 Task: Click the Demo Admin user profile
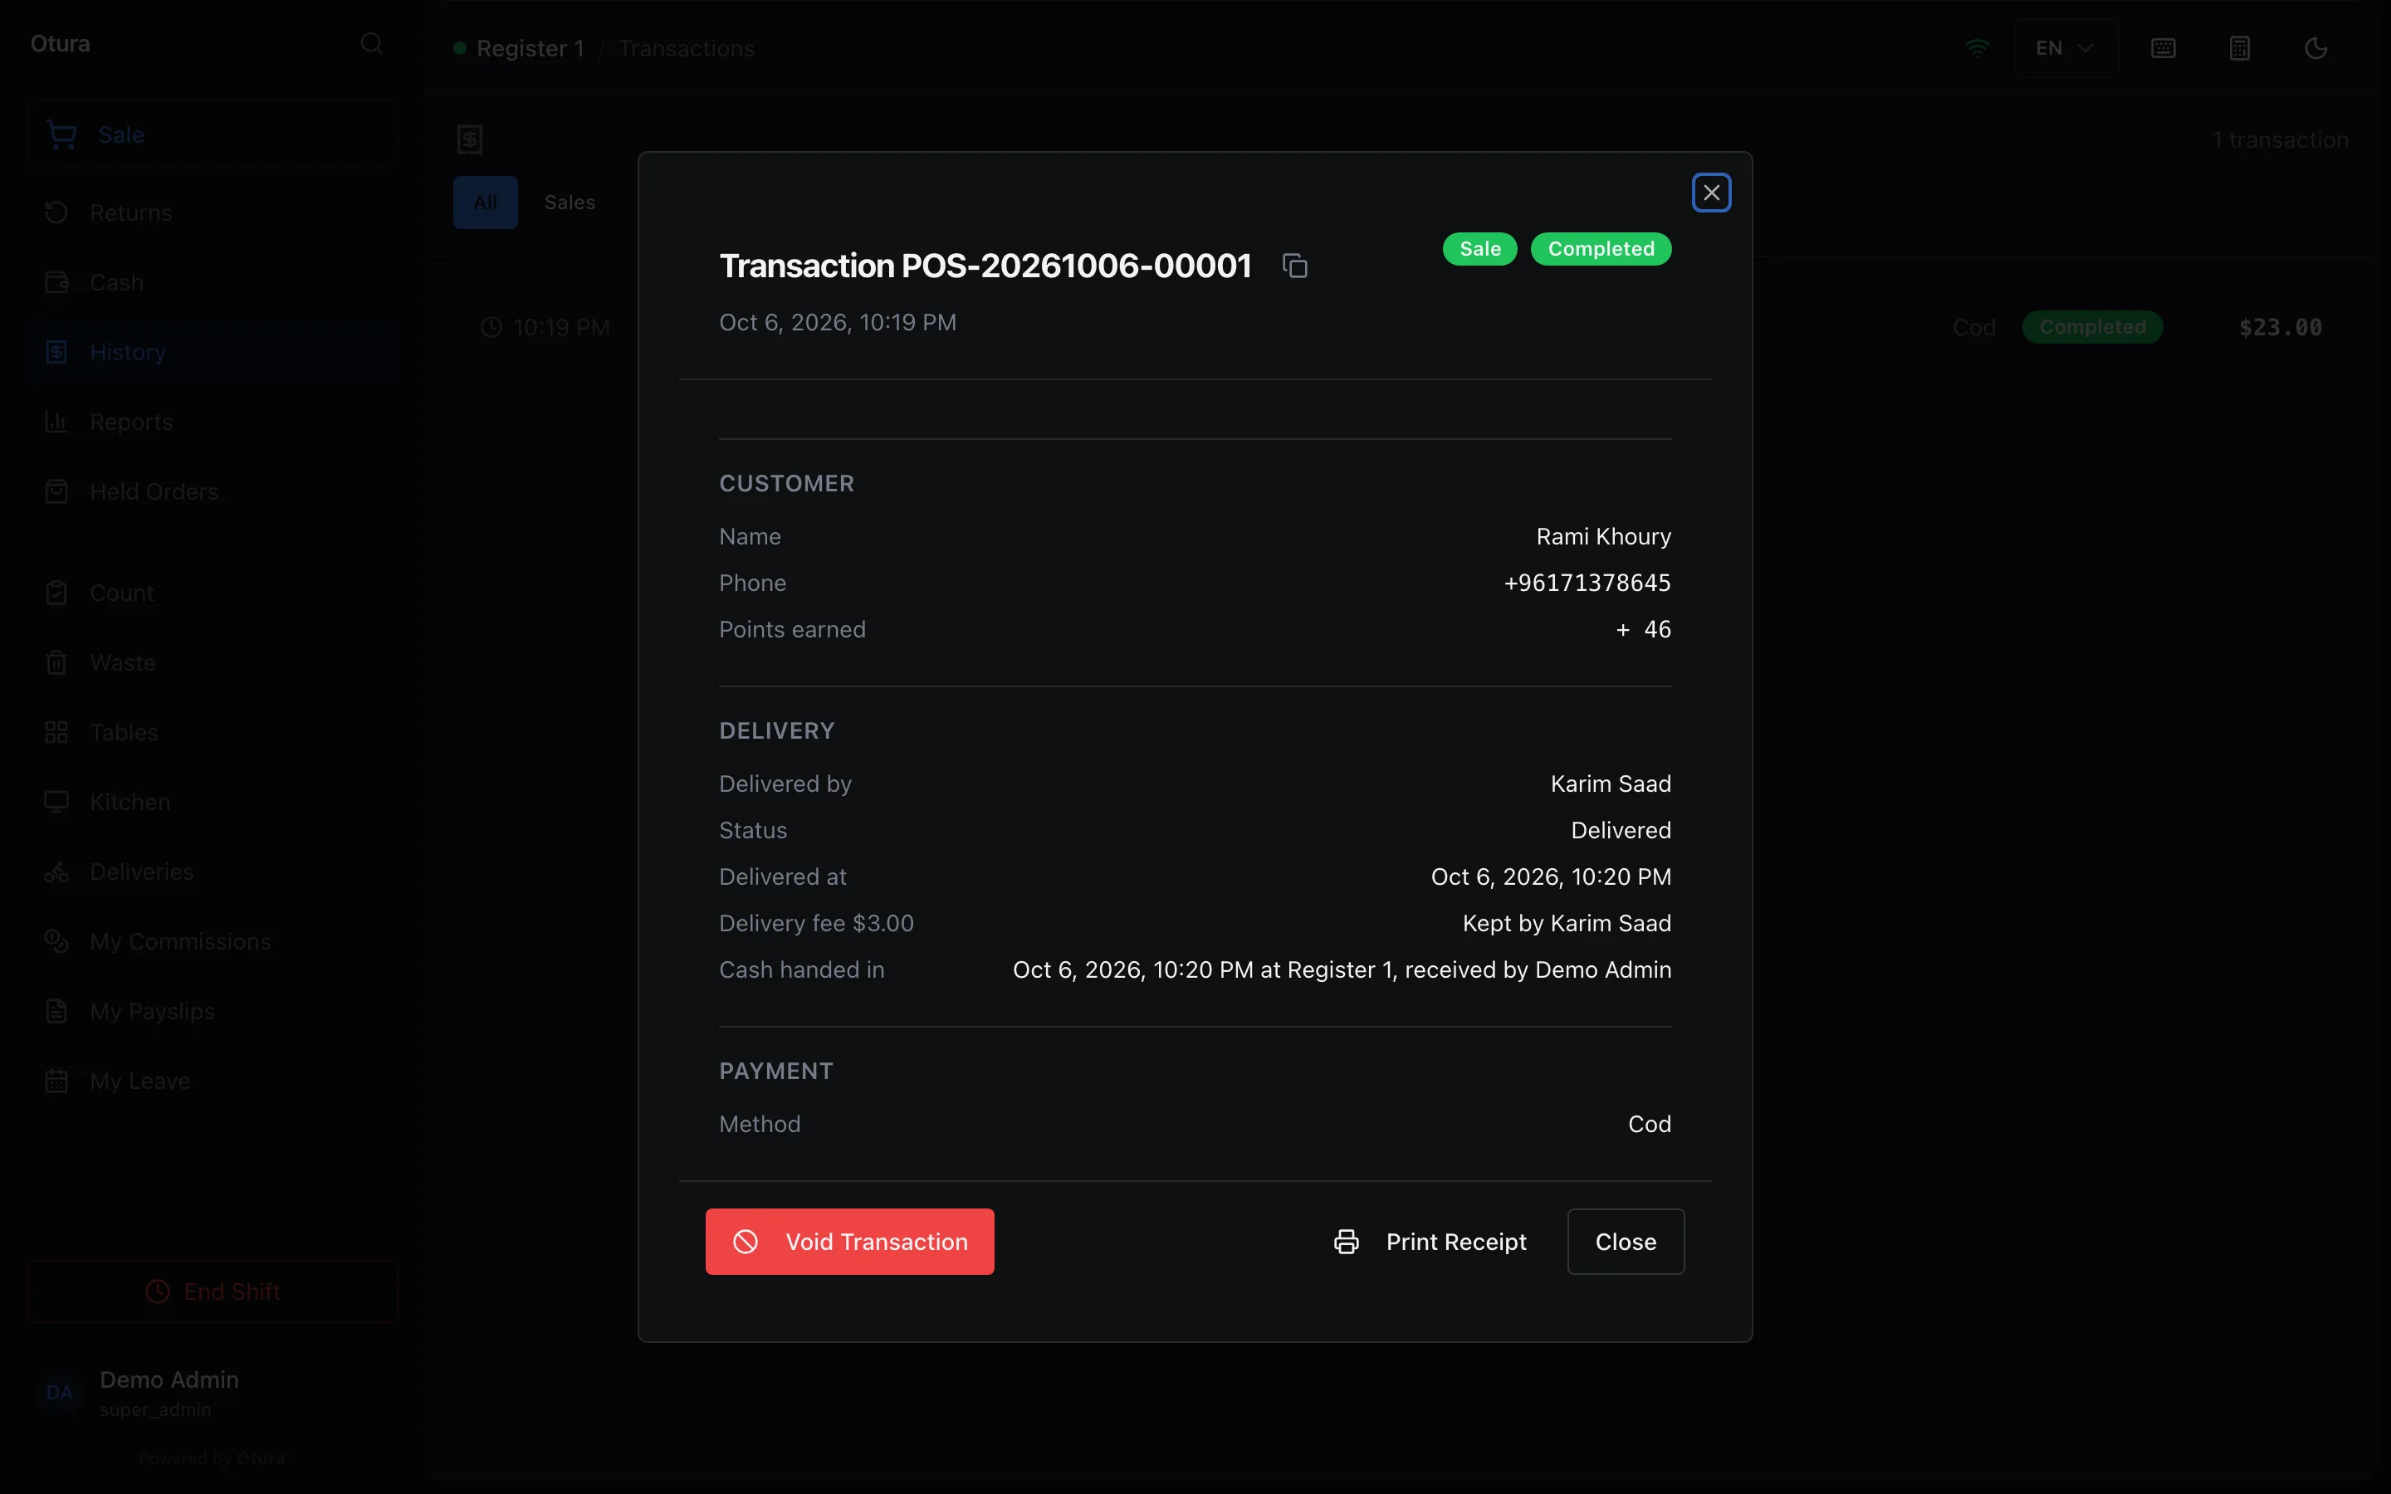pos(213,1392)
